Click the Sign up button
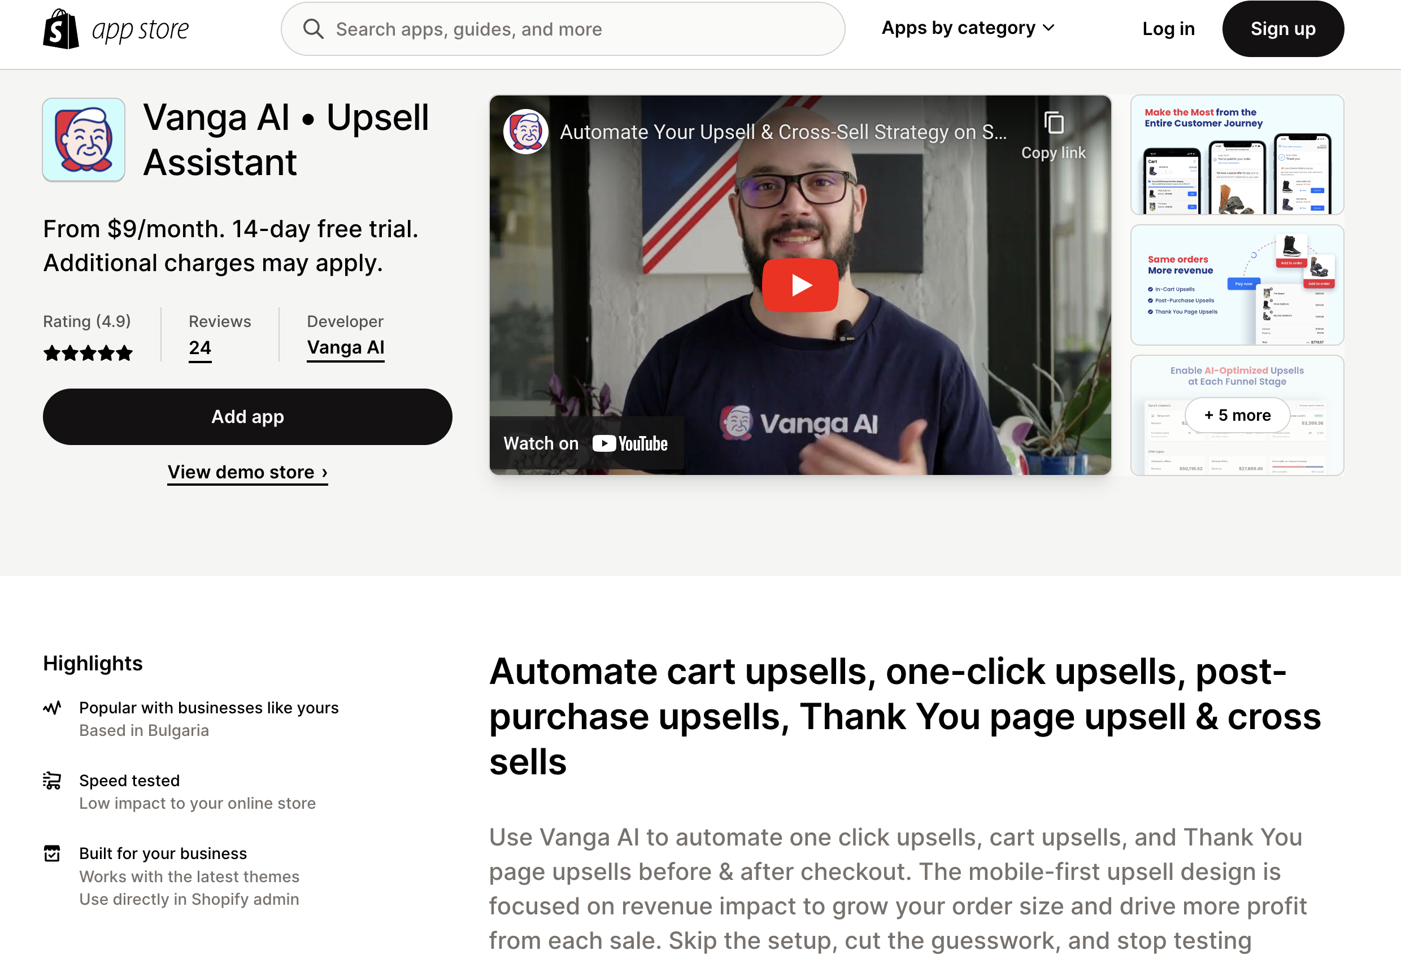The height and width of the screenshot is (959, 1401). pyautogui.click(x=1283, y=29)
